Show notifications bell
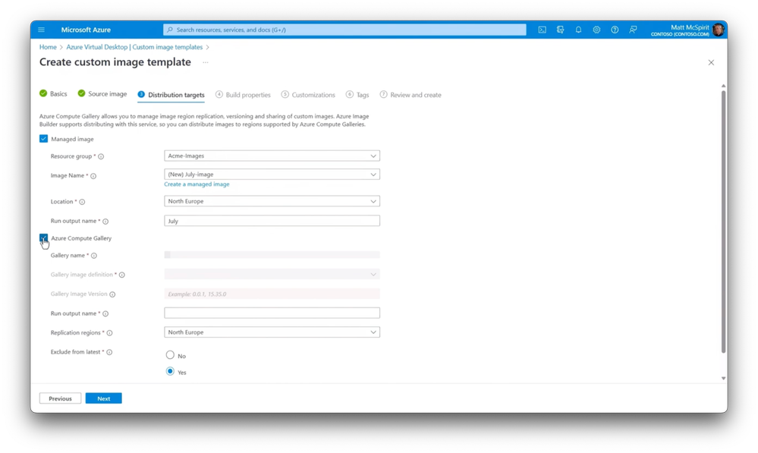The height and width of the screenshot is (453, 758). [578, 30]
